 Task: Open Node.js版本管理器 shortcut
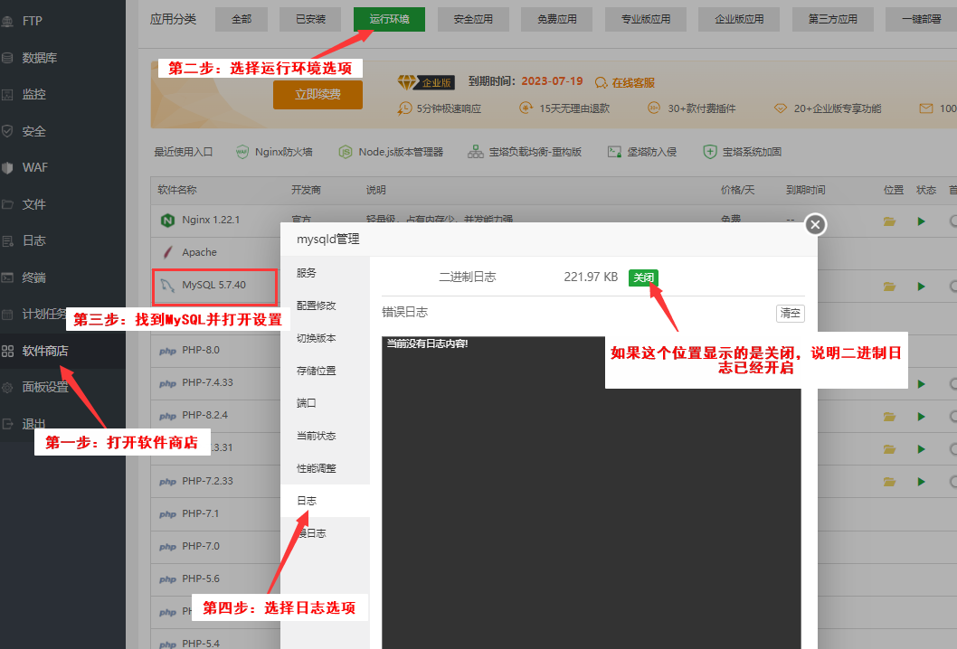[x=392, y=152]
